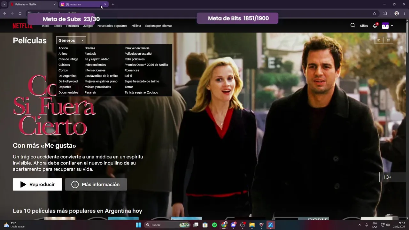Open the notifications bell with badge
The image size is (409, 230).
pyautogui.click(x=375, y=26)
